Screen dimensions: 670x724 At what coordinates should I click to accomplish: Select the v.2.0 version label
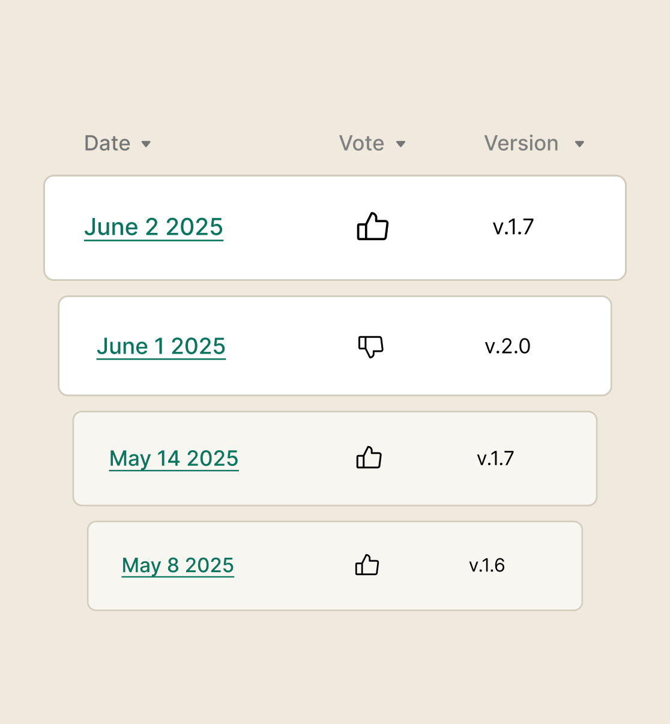[x=509, y=346]
